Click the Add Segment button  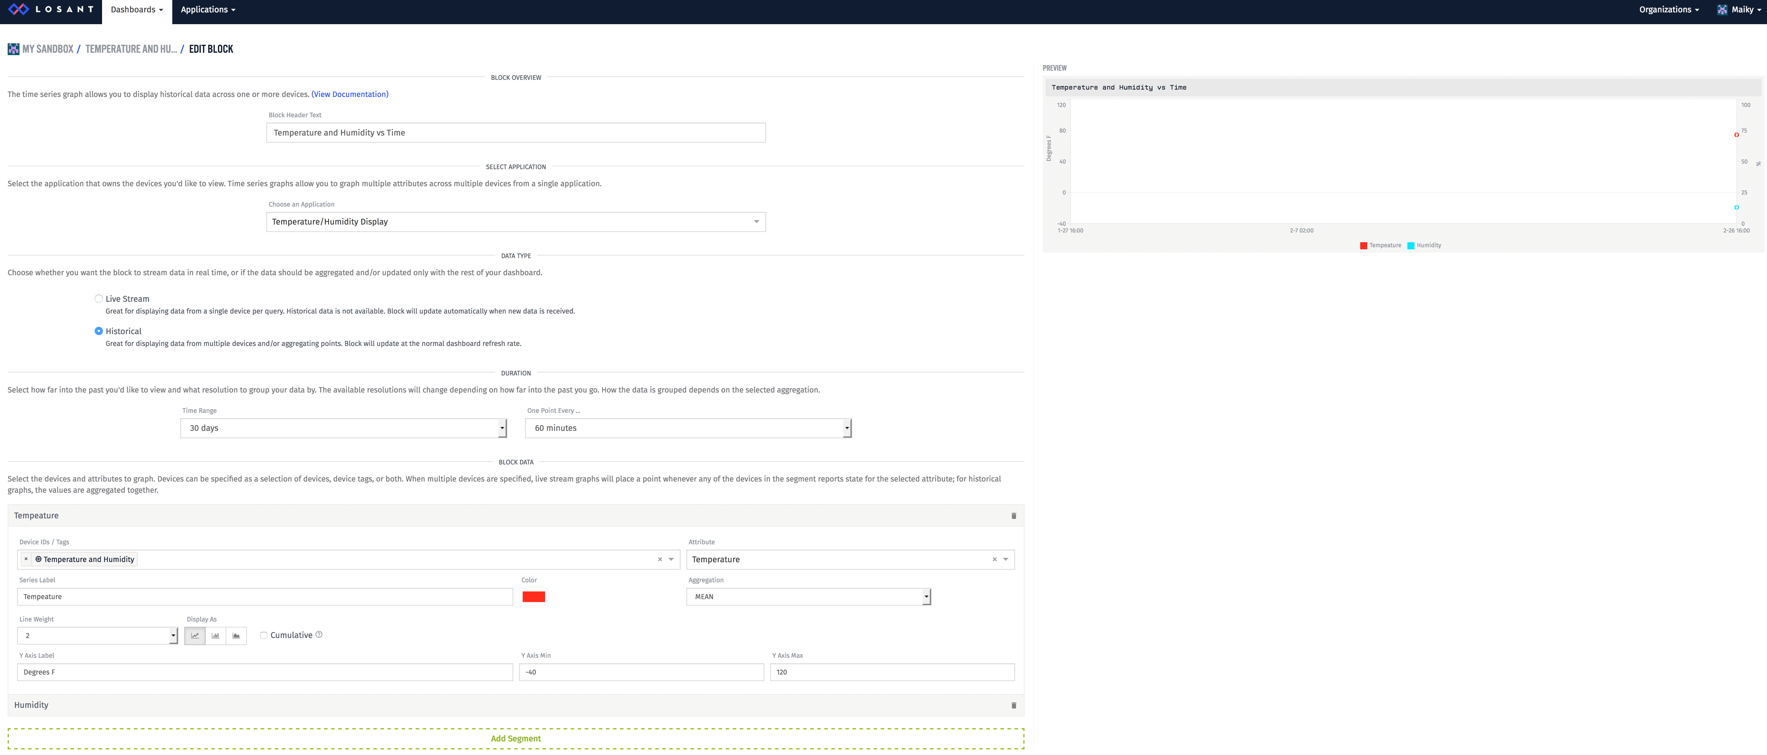click(x=516, y=738)
